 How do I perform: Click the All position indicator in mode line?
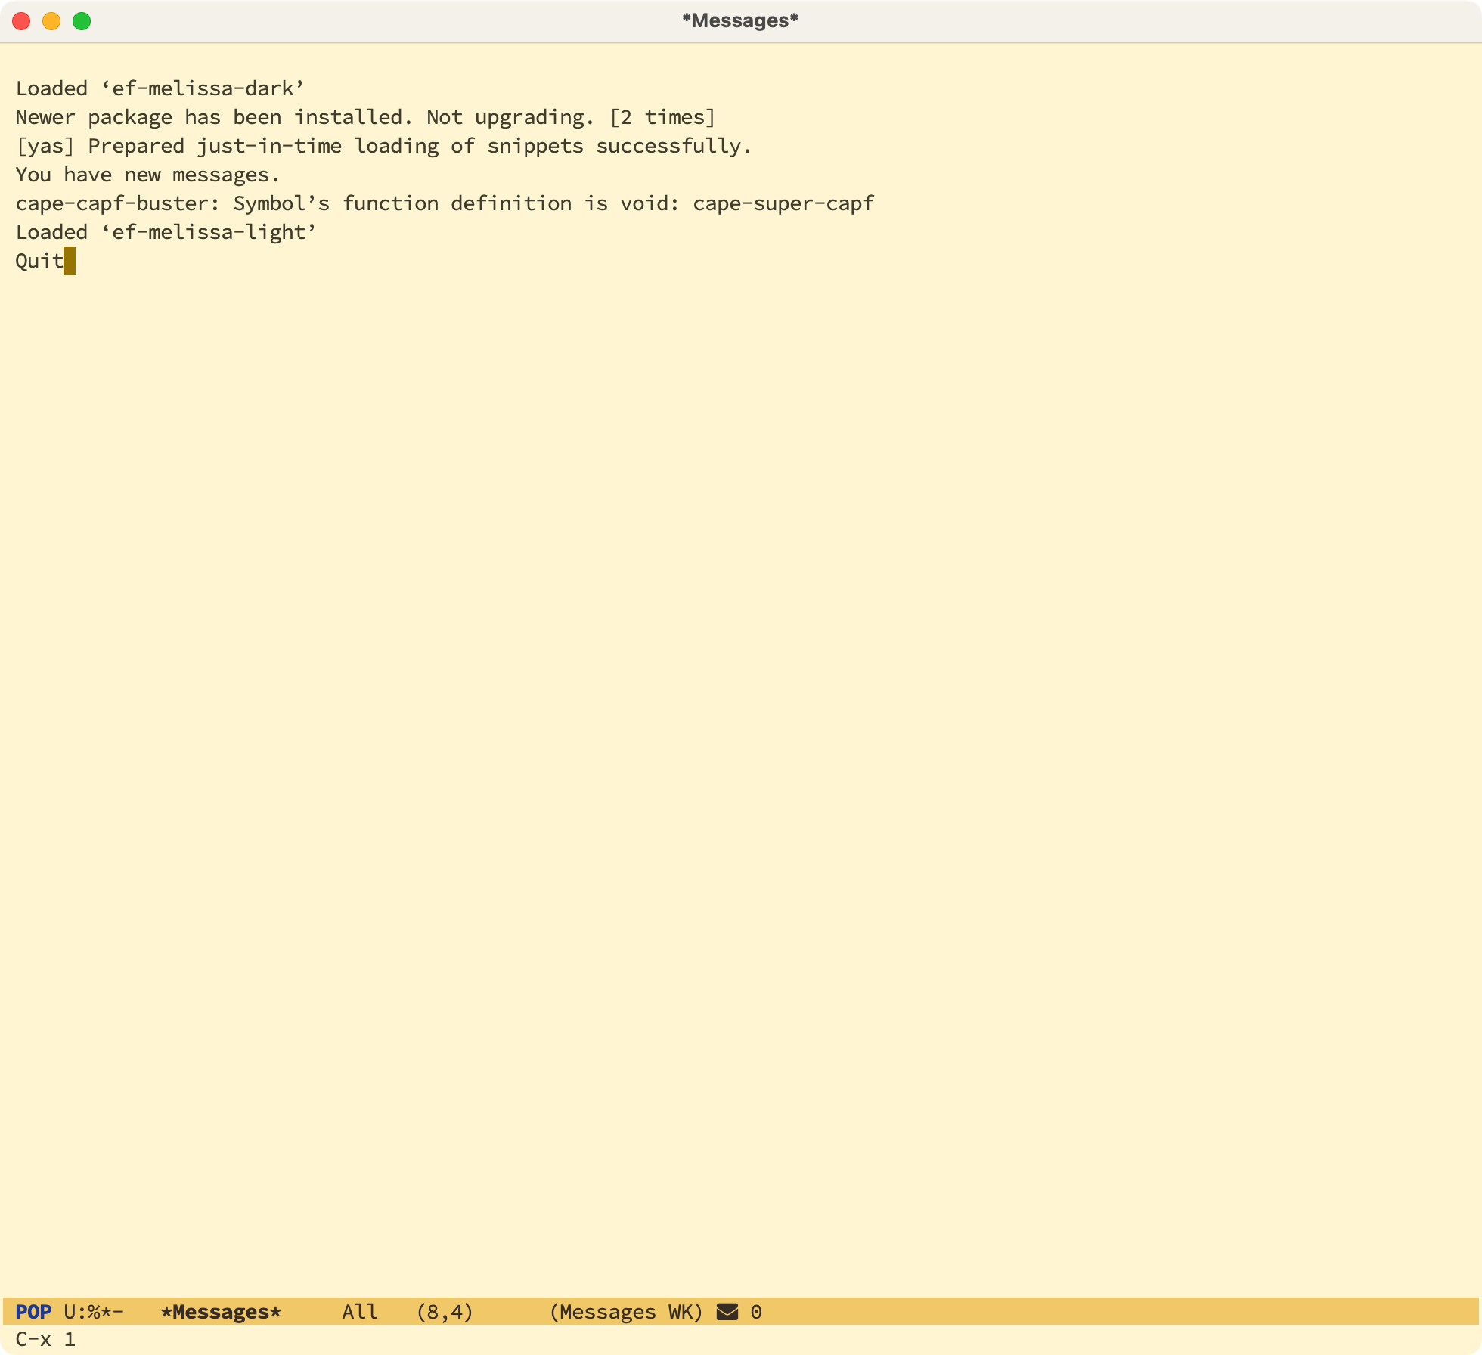coord(360,1311)
